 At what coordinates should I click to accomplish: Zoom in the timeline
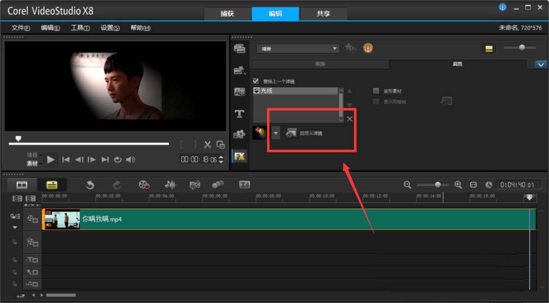[458, 185]
